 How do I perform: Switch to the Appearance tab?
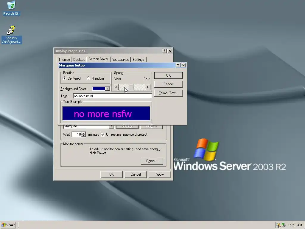[120, 60]
